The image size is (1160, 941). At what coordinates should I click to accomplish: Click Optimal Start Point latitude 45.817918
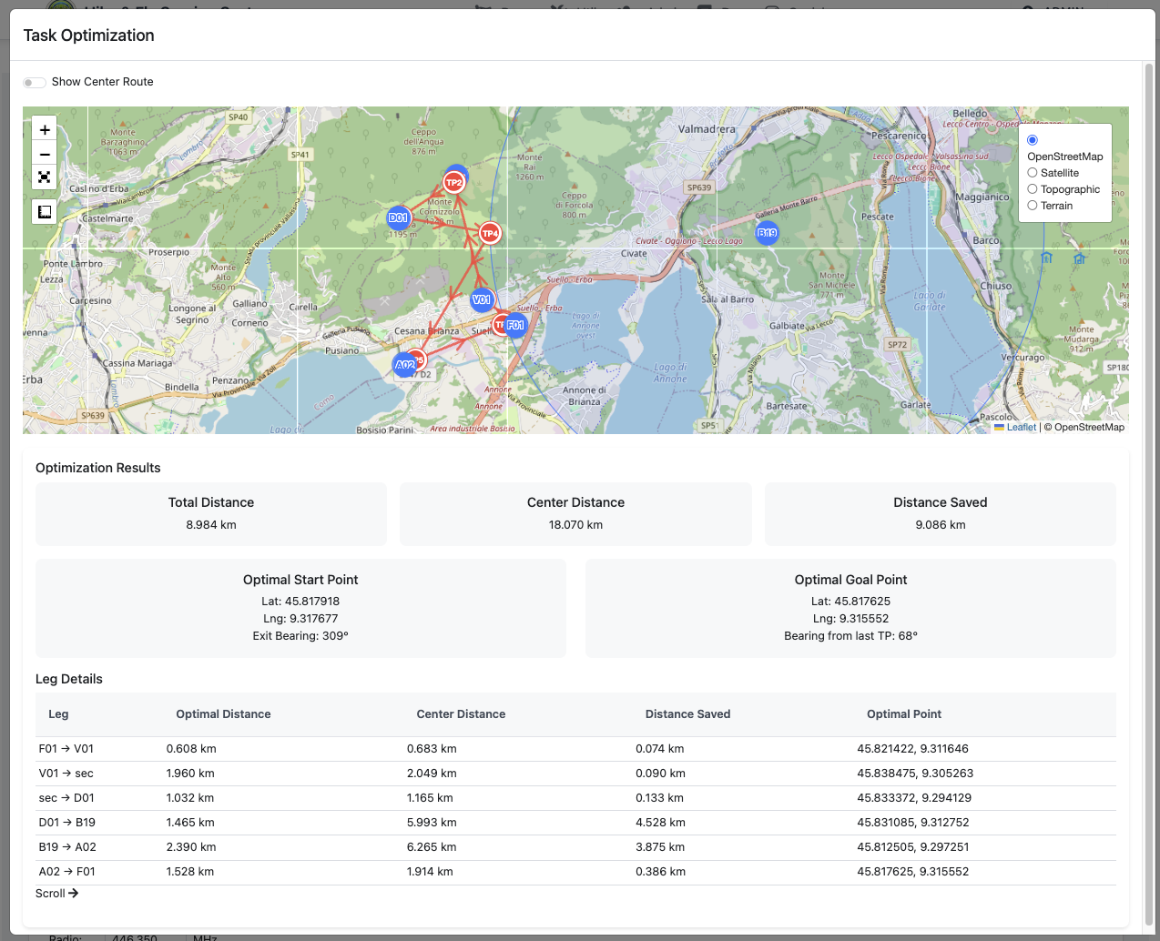tap(300, 602)
